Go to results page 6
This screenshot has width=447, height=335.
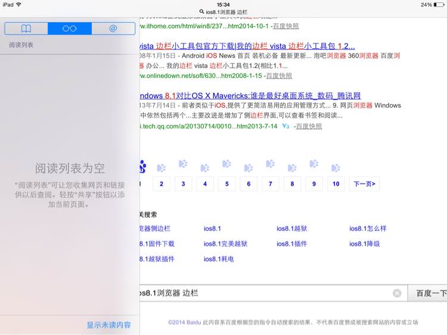[249, 184]
